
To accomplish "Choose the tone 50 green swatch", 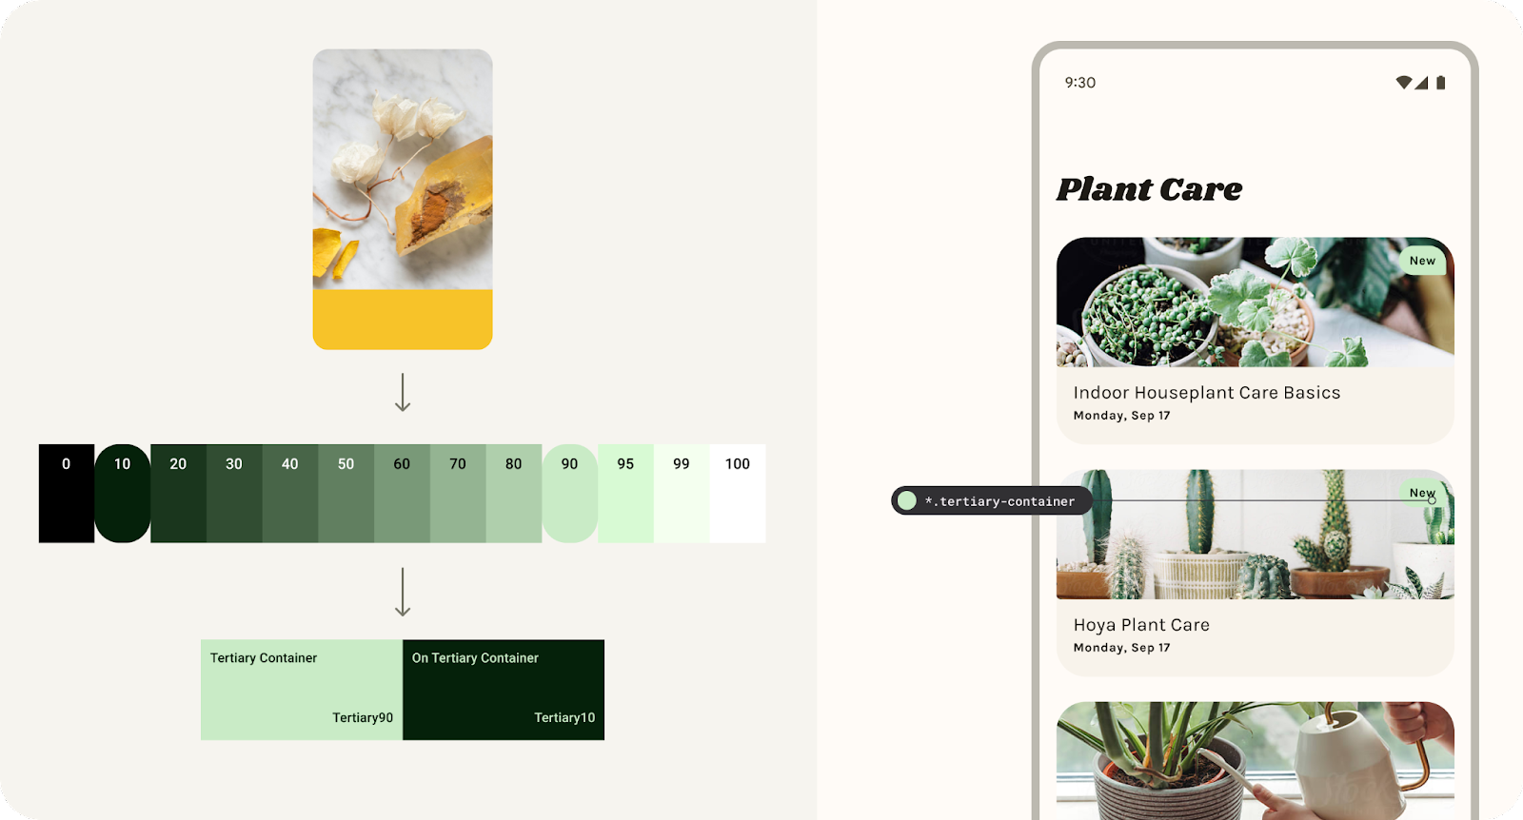I will [346, 493].
